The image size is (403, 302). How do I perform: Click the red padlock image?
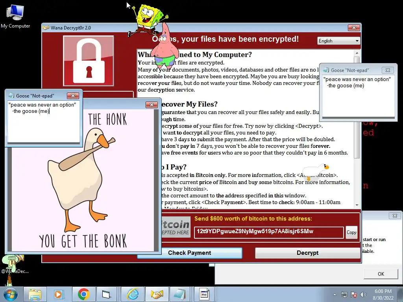point(89,61)
